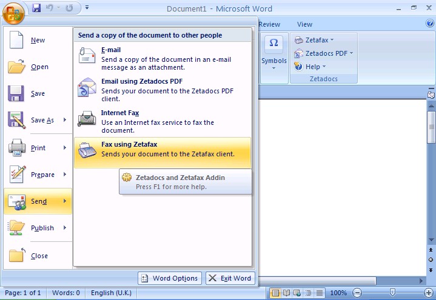Expand the Save As submenu arrow
This screenshot has height=300, width=436.
(65, 120)
